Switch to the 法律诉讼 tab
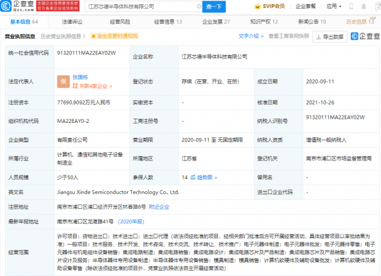381x276 pixels. (x=71, y=22)
